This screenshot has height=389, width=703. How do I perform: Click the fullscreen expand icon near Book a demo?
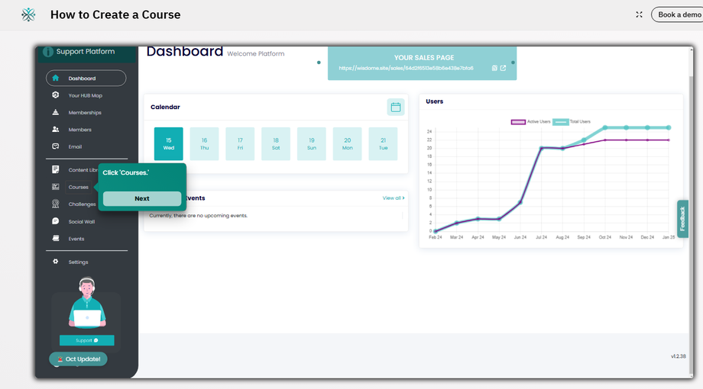click(x=639, y=14)
